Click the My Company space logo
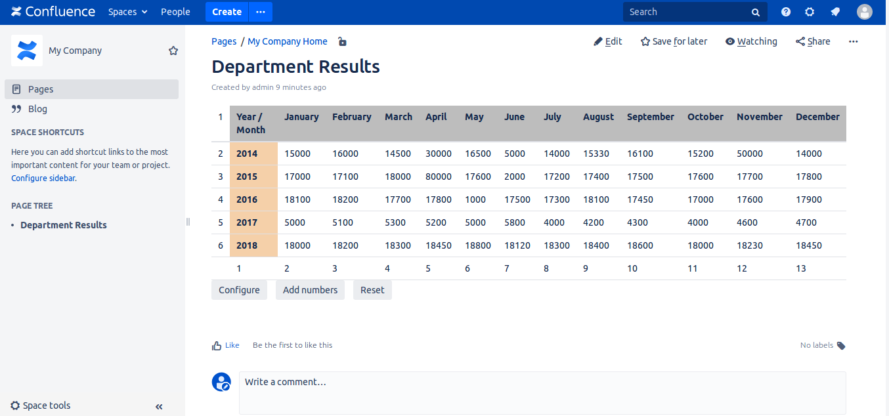The image size is (889, 416). pos(27,51)
